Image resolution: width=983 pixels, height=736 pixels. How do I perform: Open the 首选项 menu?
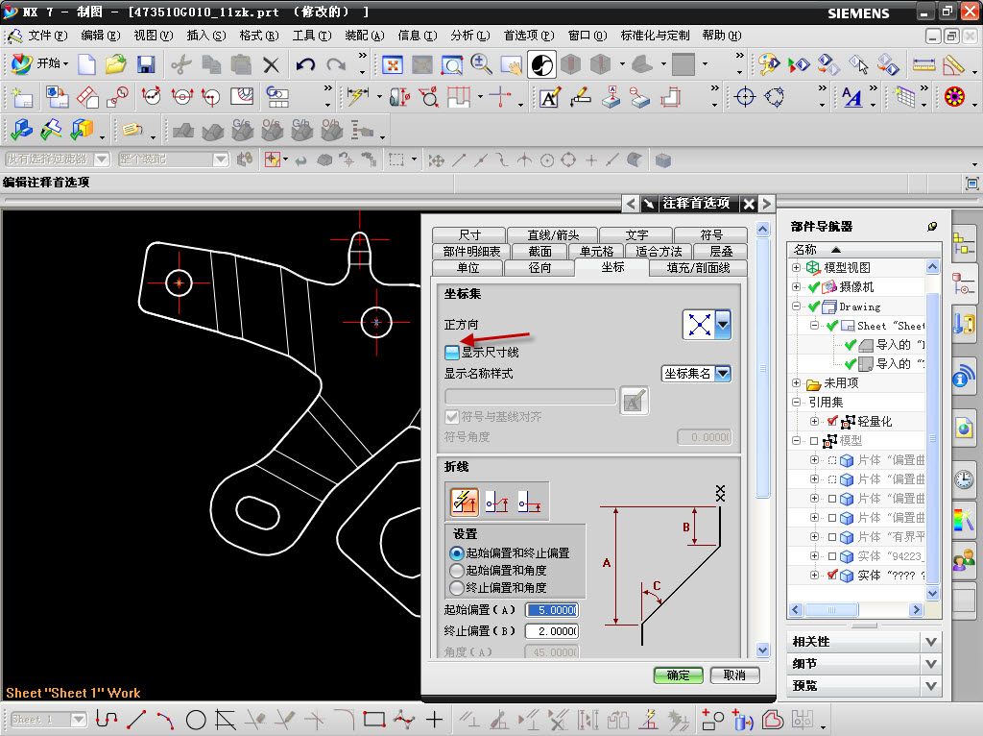[527, 36]
